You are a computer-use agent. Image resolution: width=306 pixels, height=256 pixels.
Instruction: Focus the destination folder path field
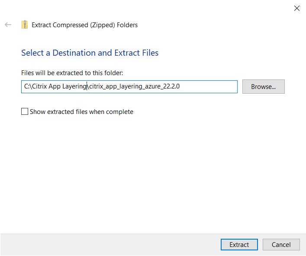coord(129,86)
